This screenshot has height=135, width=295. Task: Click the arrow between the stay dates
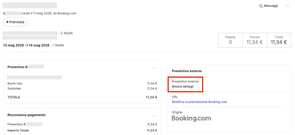point(26,45)
